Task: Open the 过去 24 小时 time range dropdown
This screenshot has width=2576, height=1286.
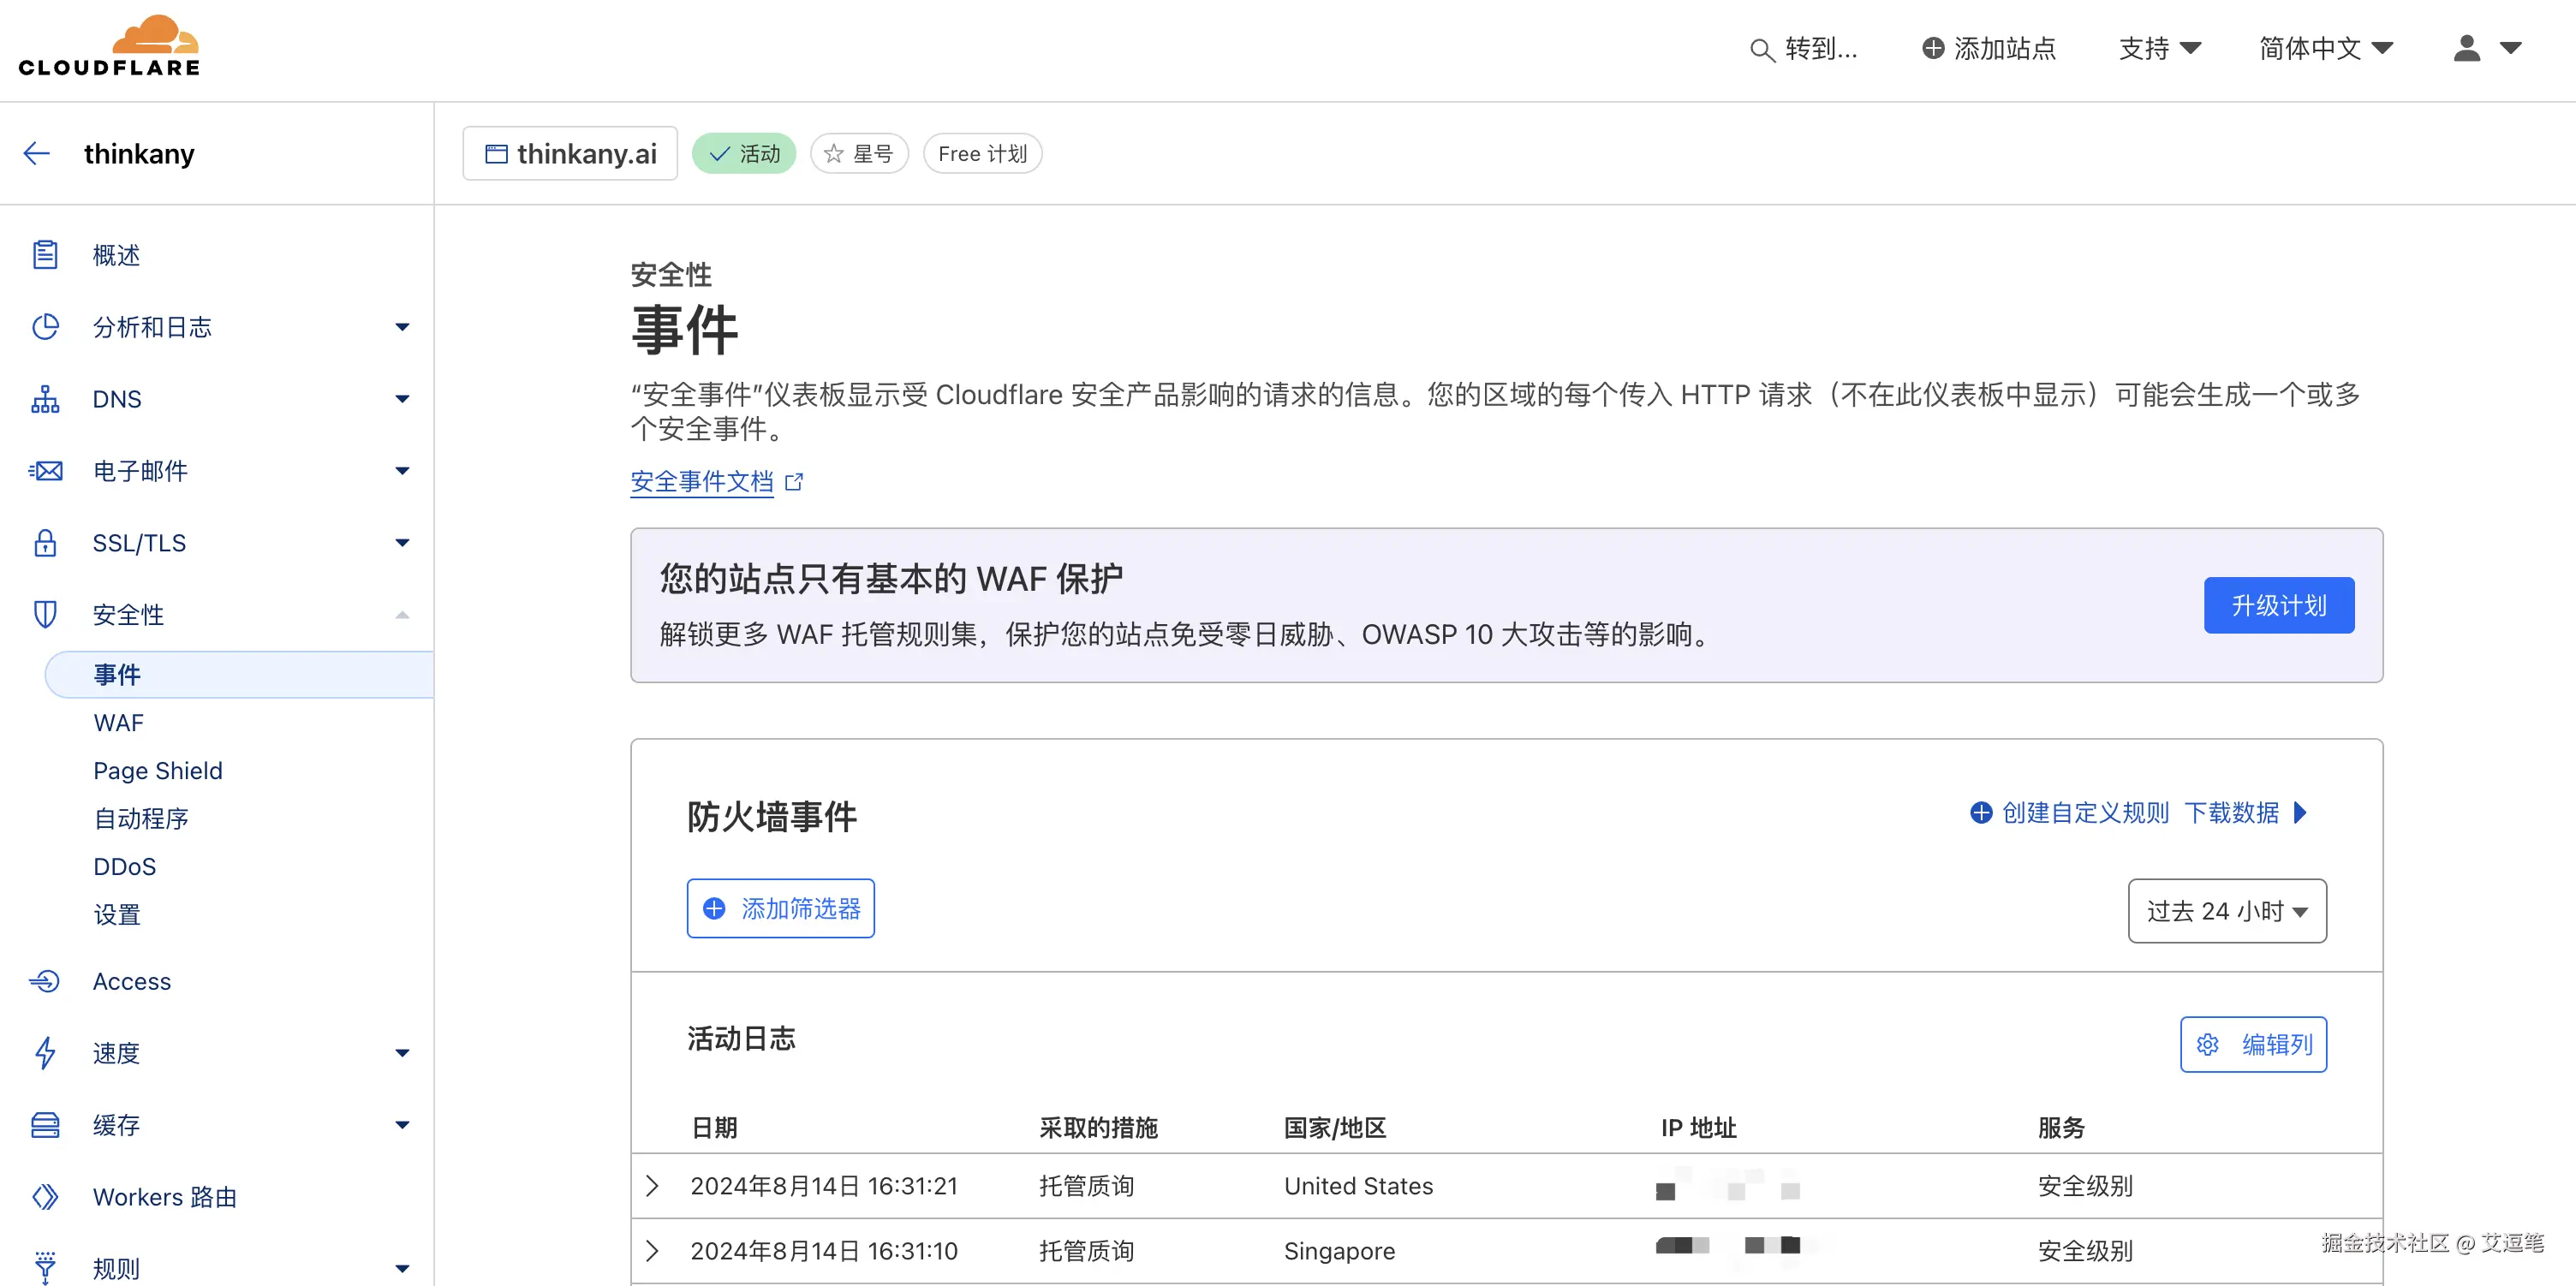Action: click(x=2226, y=910)
